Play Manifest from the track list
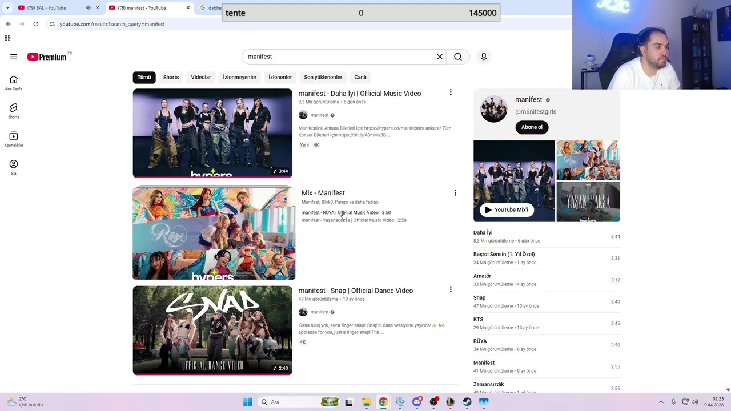 (x=547, y=366)
